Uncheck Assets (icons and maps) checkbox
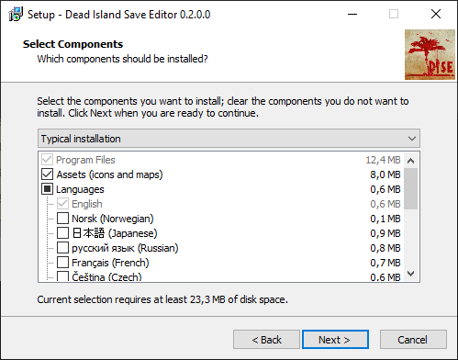 tap(47, 174)
